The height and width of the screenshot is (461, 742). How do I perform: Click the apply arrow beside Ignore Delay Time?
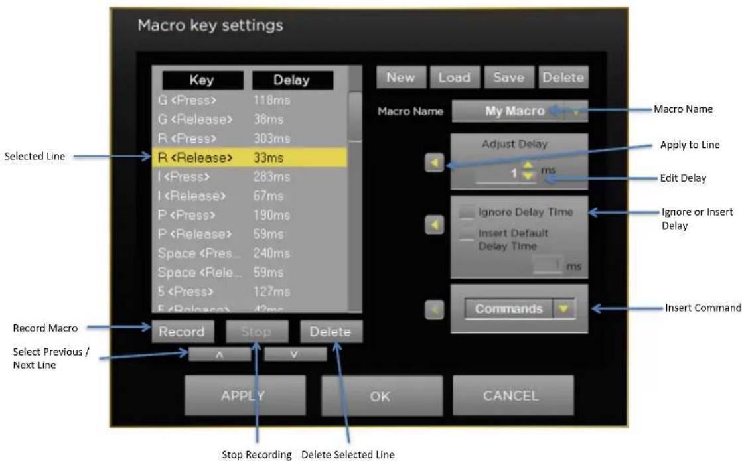coord(435,225)
